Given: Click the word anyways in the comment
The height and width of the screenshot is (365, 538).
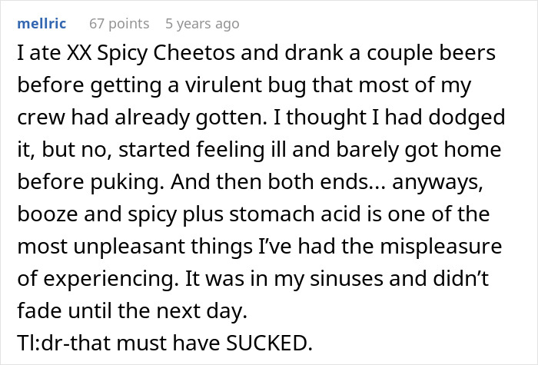Looking at the screenshot, I should tap(438, 182).
